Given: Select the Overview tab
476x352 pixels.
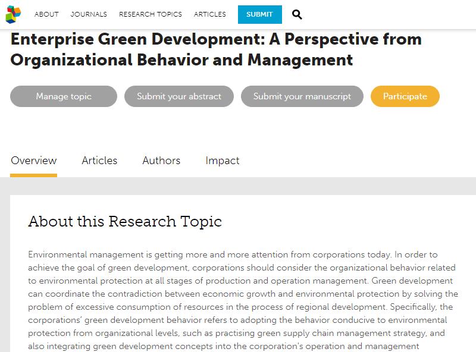Looking at the screenshot, I should (34, 161).
